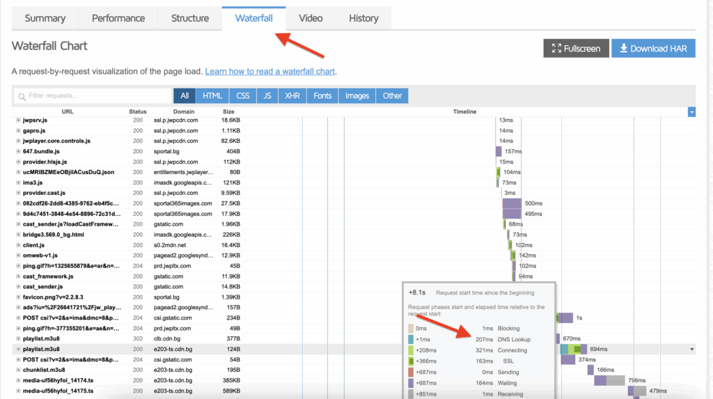Screen dimensions: 713x399
Task: Filter requests by HTML
Action: (212, 95)
